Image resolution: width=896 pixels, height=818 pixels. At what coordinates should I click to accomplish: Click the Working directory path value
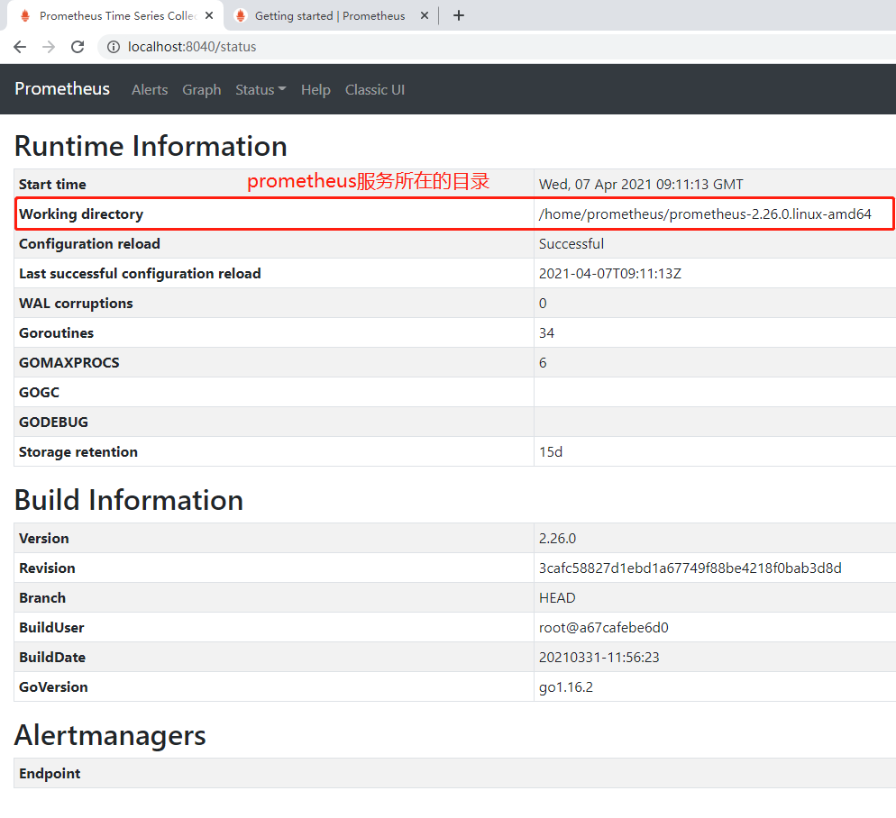(705, 214)
